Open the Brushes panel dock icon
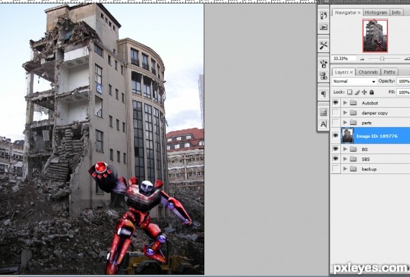410x277 pixels. tap(323, 64)
